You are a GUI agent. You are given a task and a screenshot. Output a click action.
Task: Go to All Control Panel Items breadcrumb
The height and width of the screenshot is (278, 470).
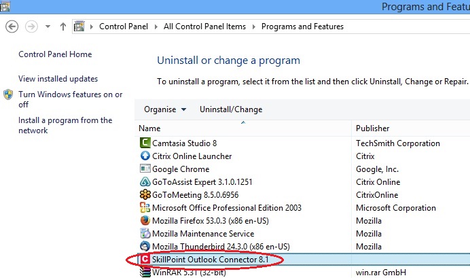coord(204,27)
